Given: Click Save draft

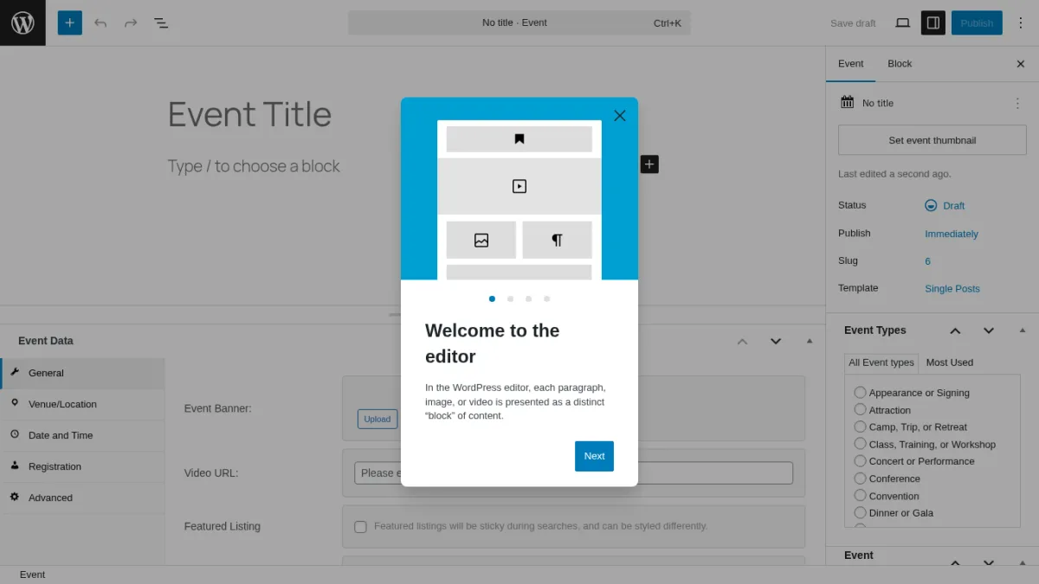Looking at the screenshot, I should click(x=853, y=22).
